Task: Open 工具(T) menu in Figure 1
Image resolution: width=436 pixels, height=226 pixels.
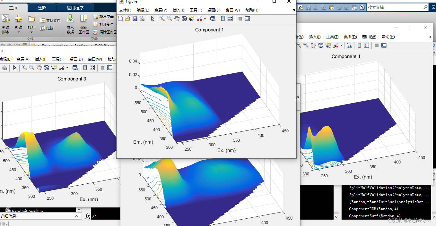Action: 196,10
